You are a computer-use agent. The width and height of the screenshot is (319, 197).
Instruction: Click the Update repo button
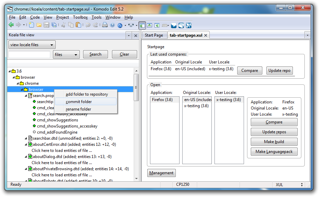pos(279,71)
